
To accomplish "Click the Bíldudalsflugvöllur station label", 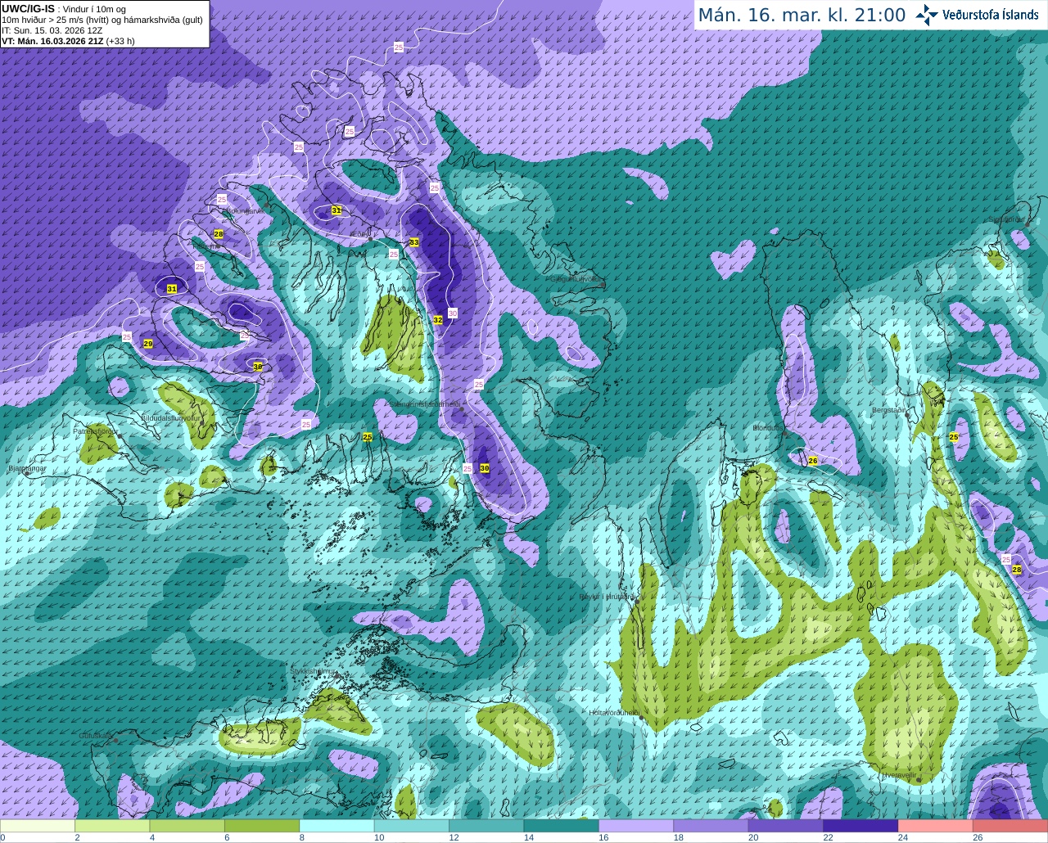I will [170, 417].
